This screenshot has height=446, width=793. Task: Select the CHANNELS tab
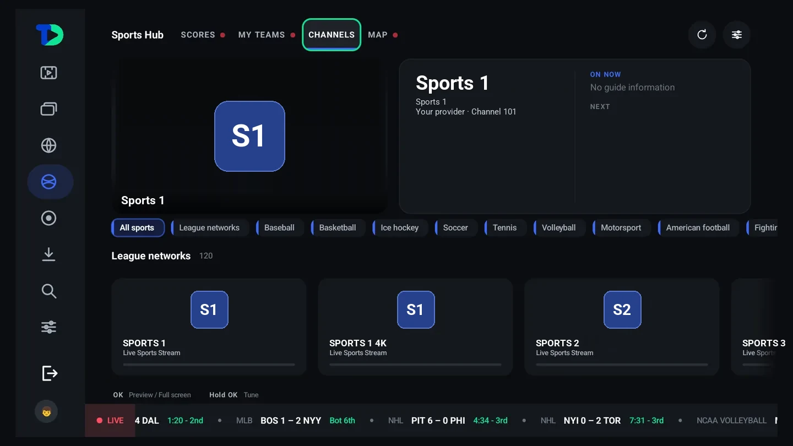pos(332,35)
